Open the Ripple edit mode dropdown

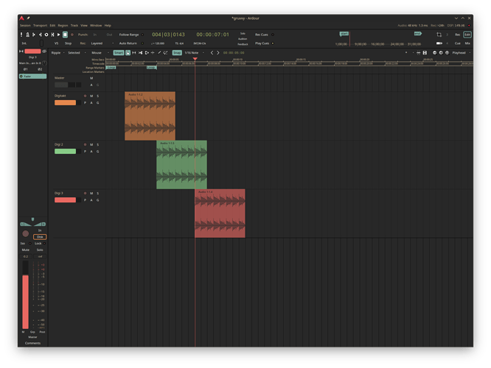click(58, 53)
